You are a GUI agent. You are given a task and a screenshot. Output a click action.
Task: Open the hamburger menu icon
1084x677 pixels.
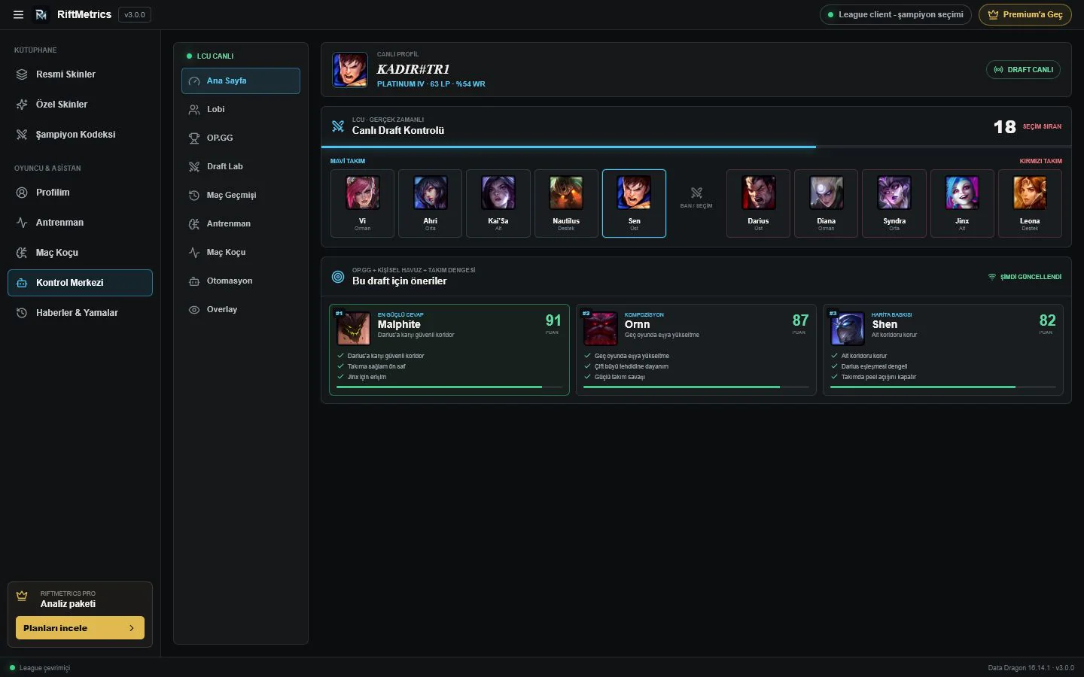[x=18, y=14]
